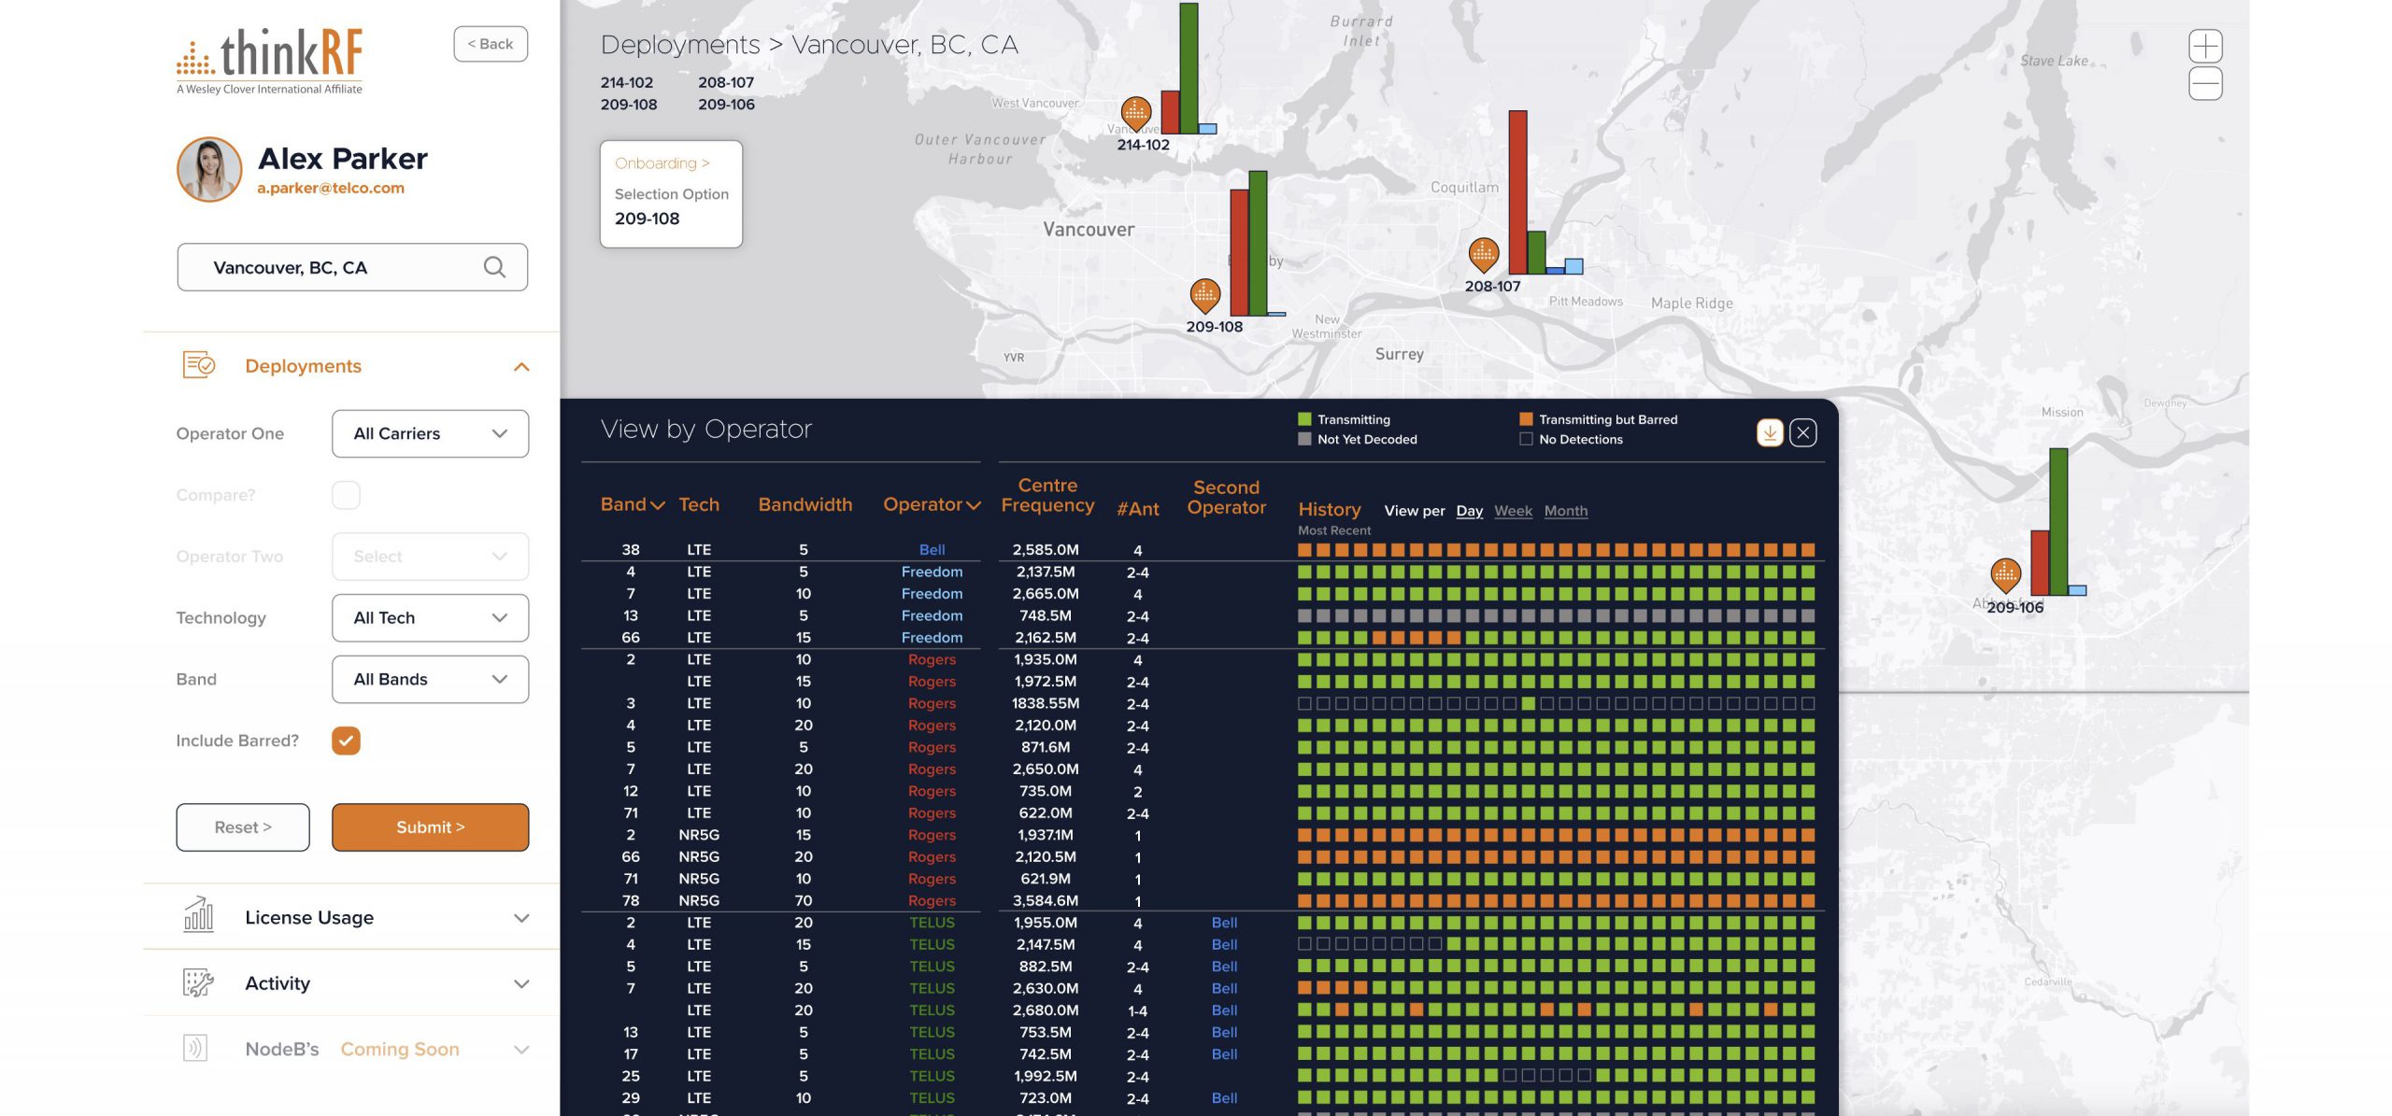This screenshot has height=1116, width=2392.
Task: Click the Coming Soon label
Action: (400, 1049)
